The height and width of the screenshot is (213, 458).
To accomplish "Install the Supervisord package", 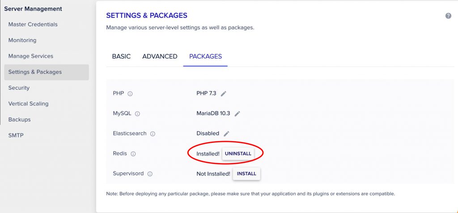I will pos(246,174).
